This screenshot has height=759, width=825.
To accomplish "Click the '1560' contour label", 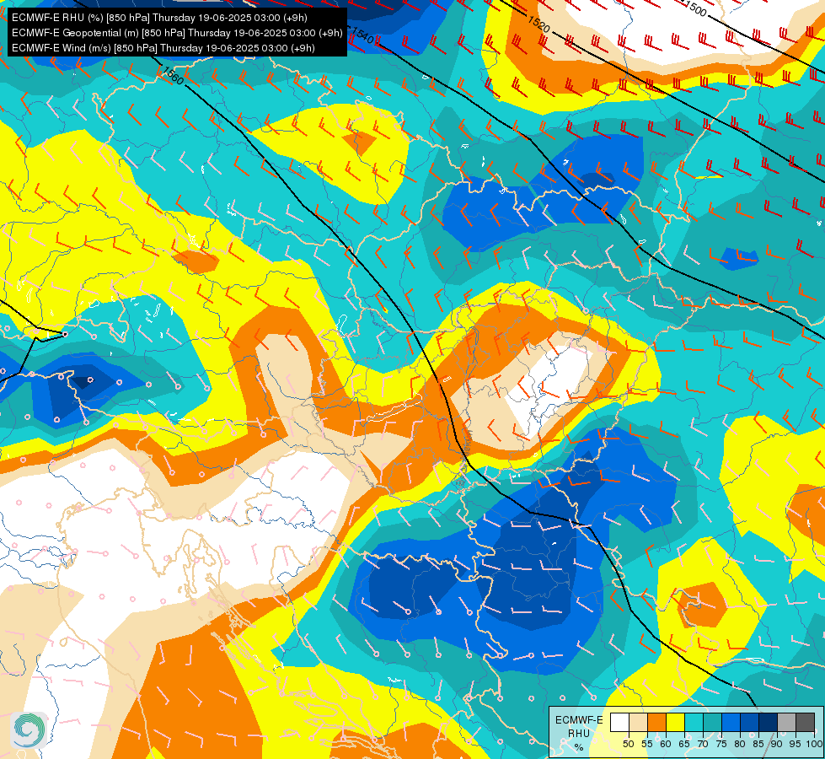I will (x=173, y=75).
